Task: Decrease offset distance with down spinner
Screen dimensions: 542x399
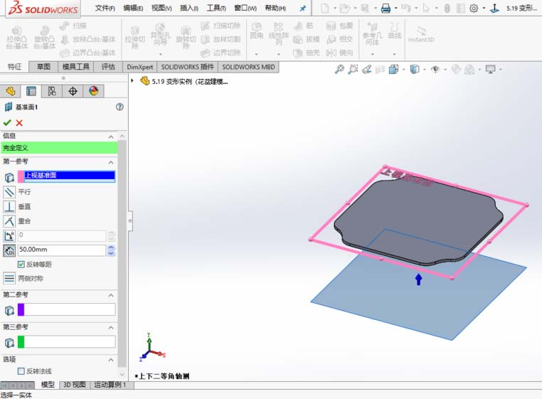Action: tap(111, 253)
